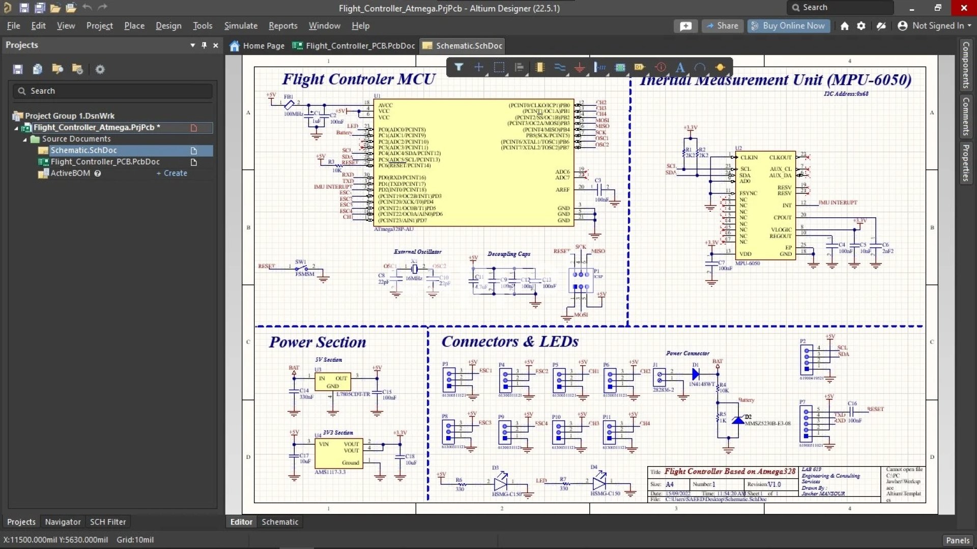Image resolution: width=977 pixels, height=549 pixels.
Task: Collapse the Source Documents folder
Action: point(25,139)
